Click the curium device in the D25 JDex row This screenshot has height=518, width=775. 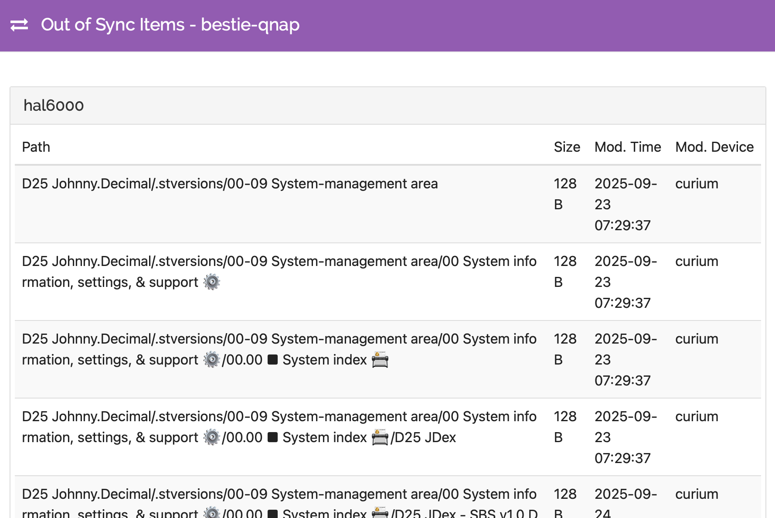tap(697, 416)
